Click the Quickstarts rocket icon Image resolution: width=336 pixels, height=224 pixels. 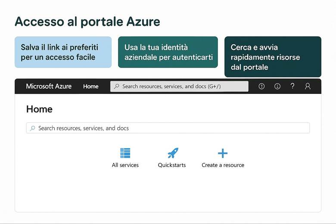(x=172, y=153)
